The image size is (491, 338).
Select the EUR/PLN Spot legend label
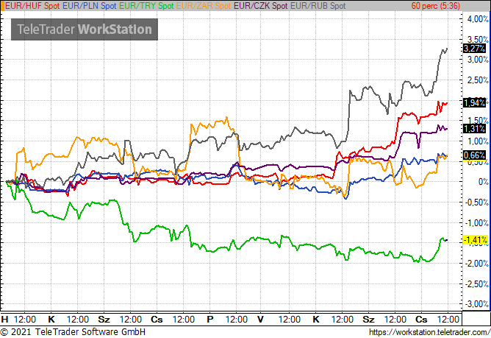pos(89,6)
